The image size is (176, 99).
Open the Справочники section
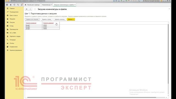click(x=13, y=47)
